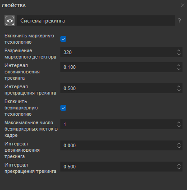Decrease the 0.100 tracking start interval

179,69
